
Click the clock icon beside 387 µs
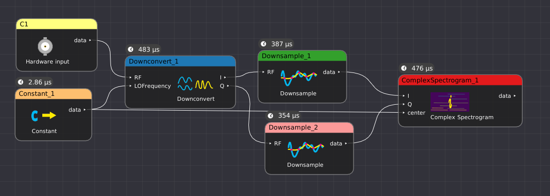point(263,44)
